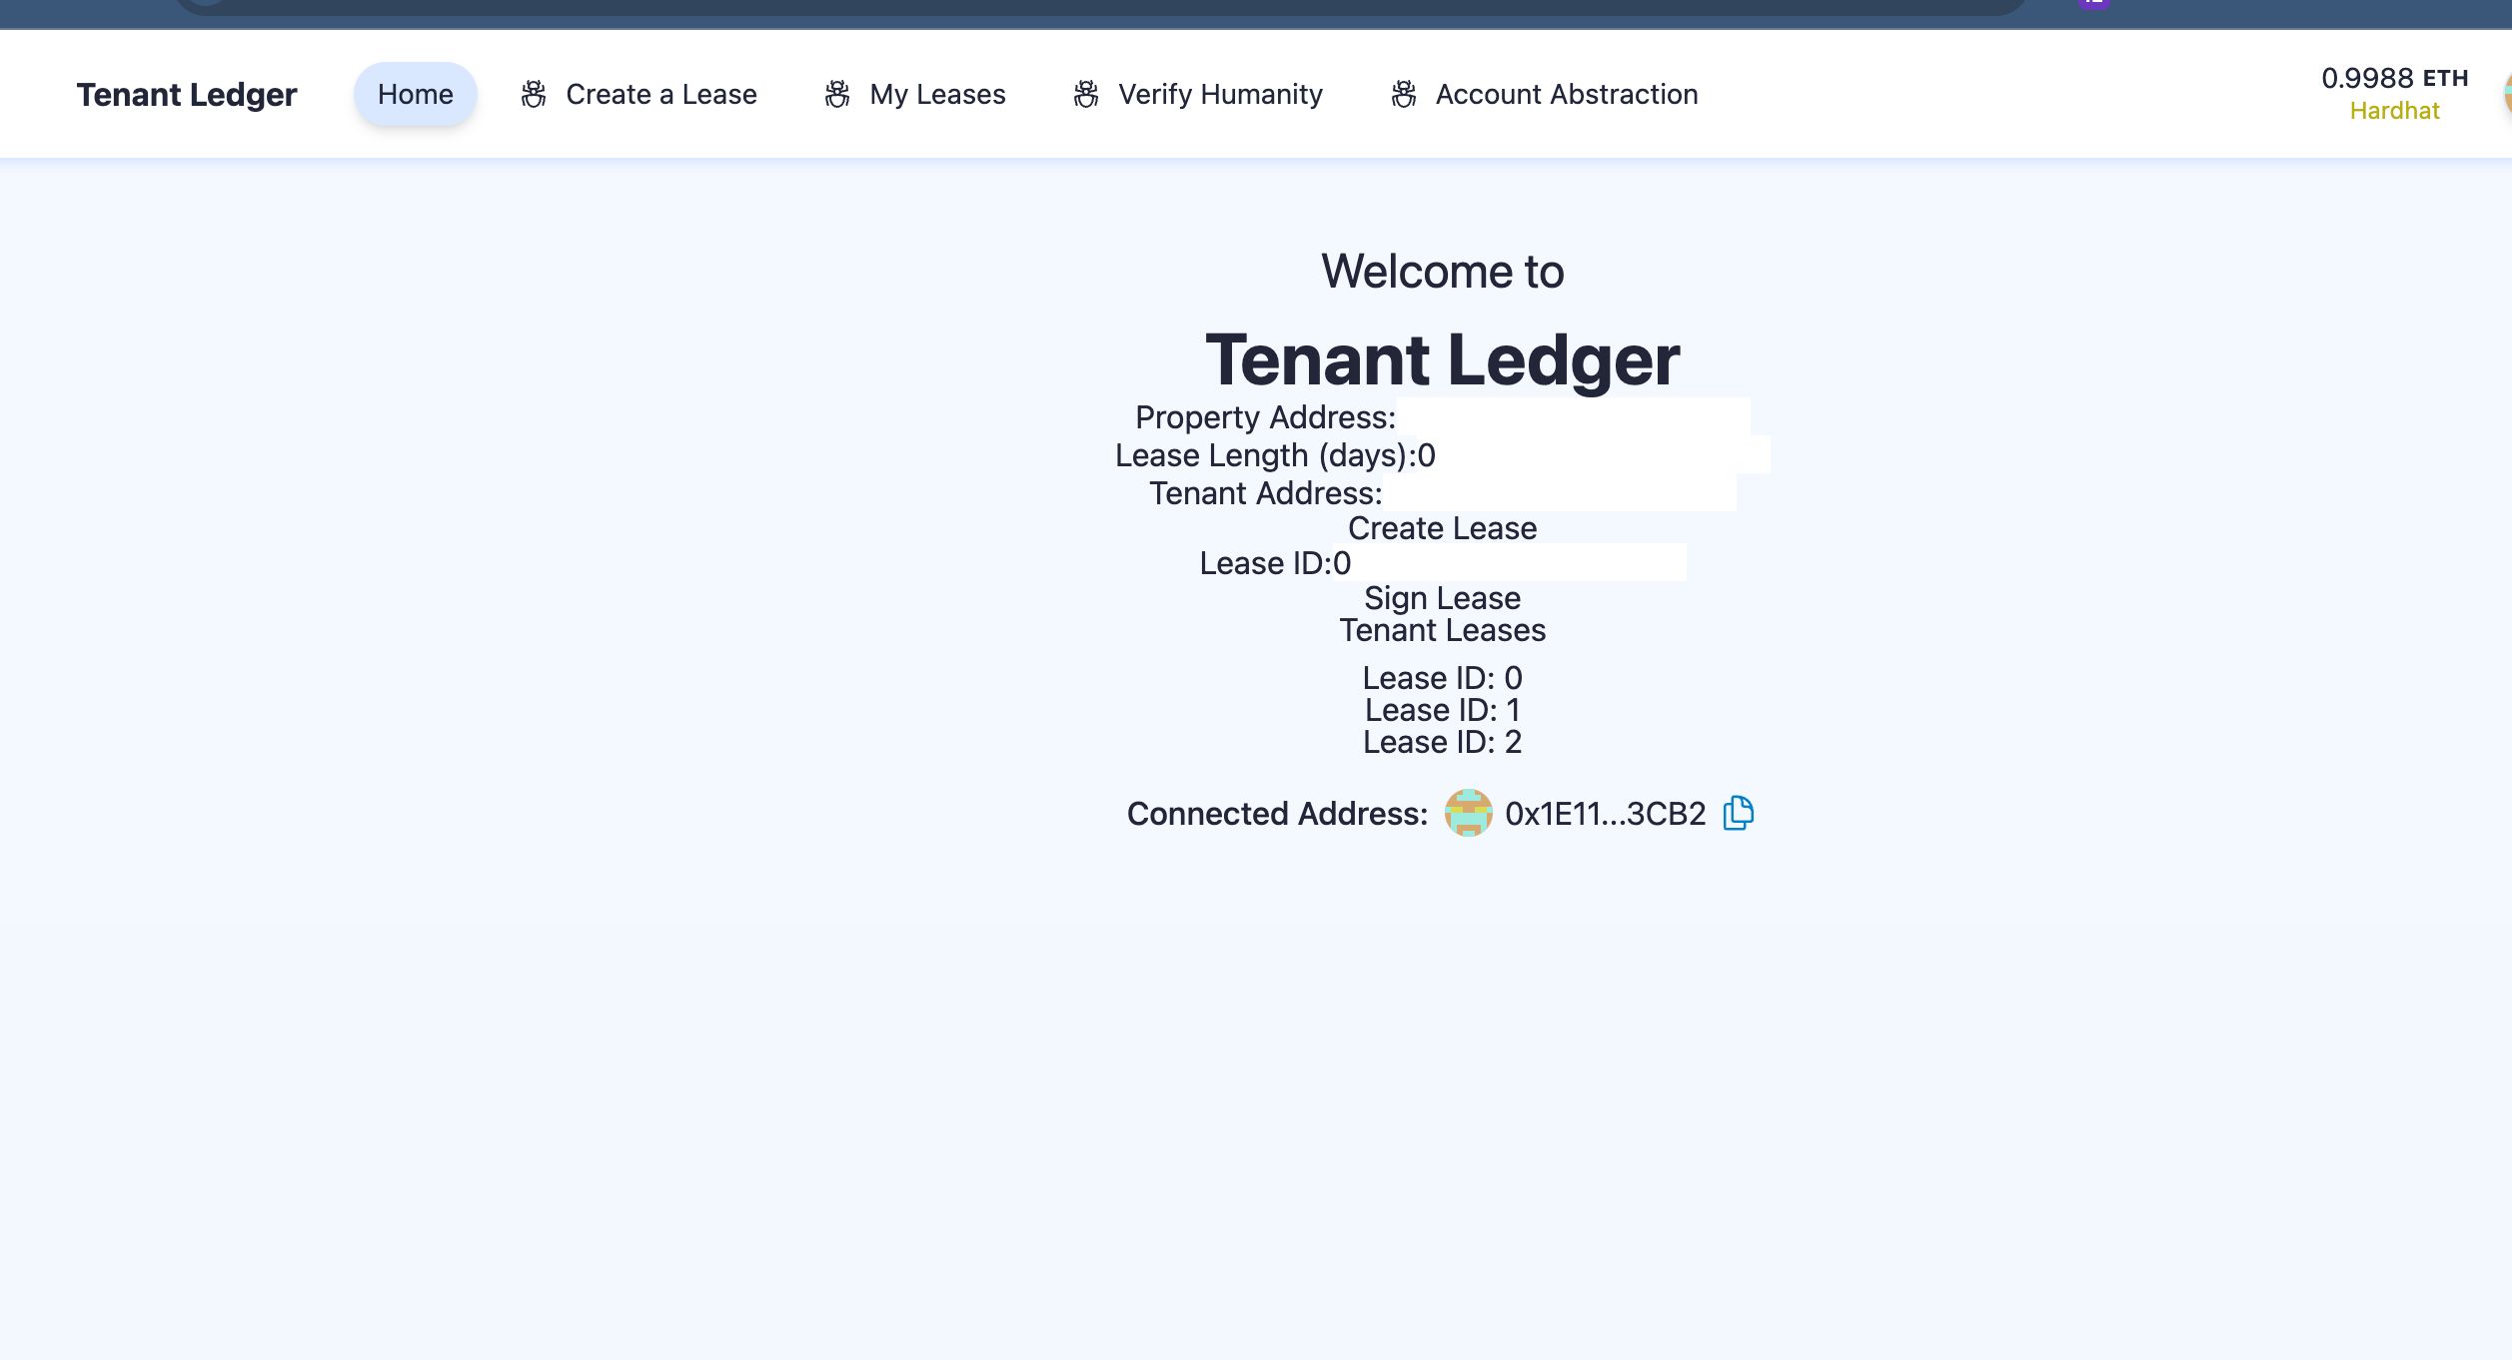Click the Hardhat network label
This screenshot has height=1360, width=2512.
[x=2395, y=109]
